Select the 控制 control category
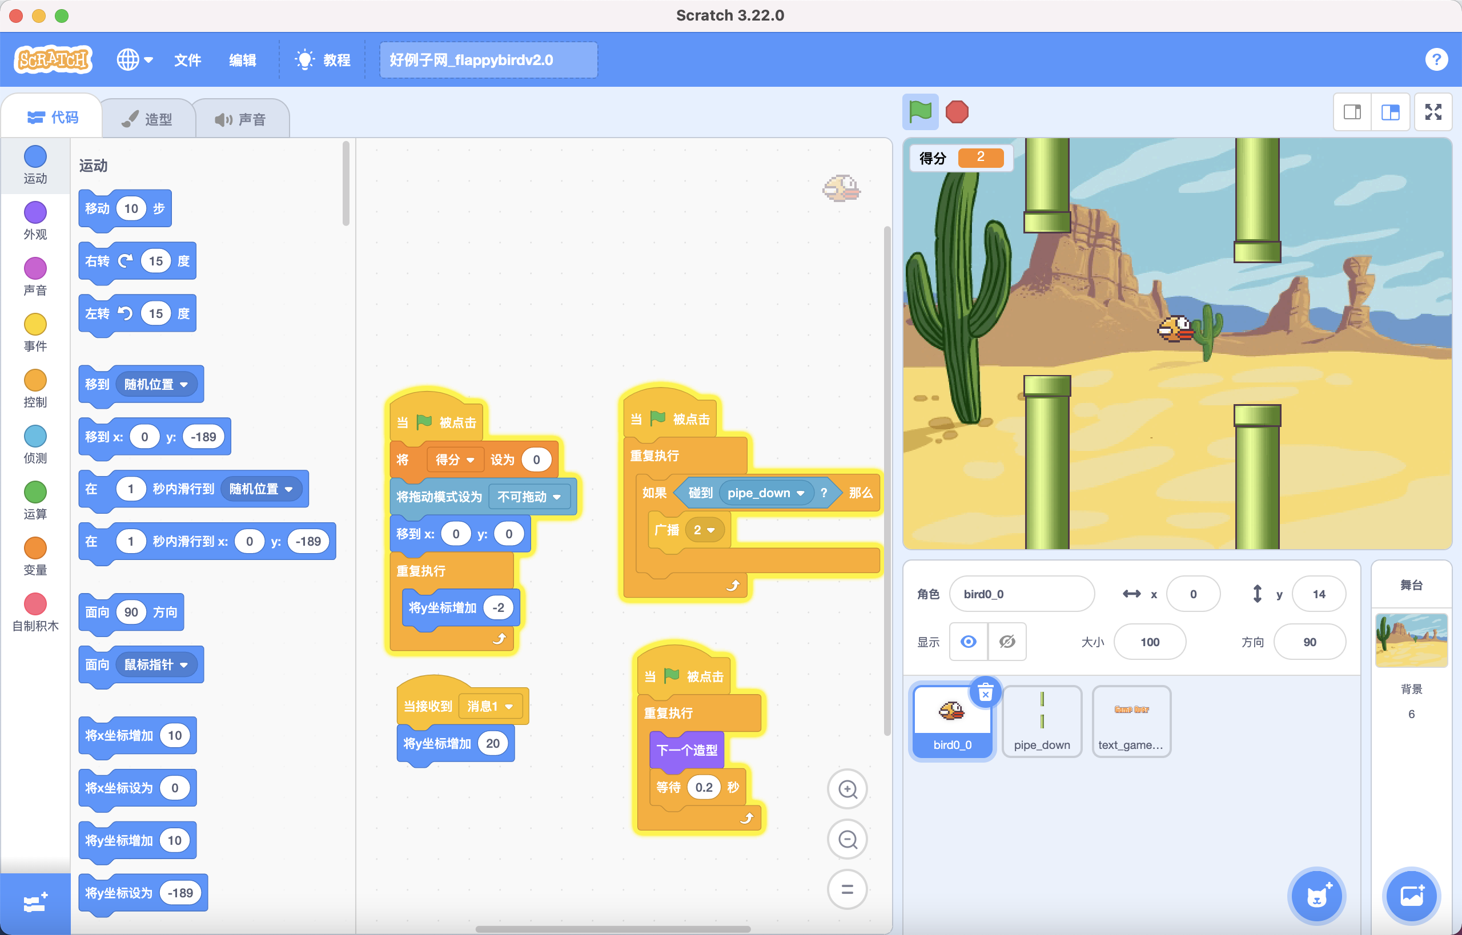This screenshot has width=1462, height=935. pos(35,389)
